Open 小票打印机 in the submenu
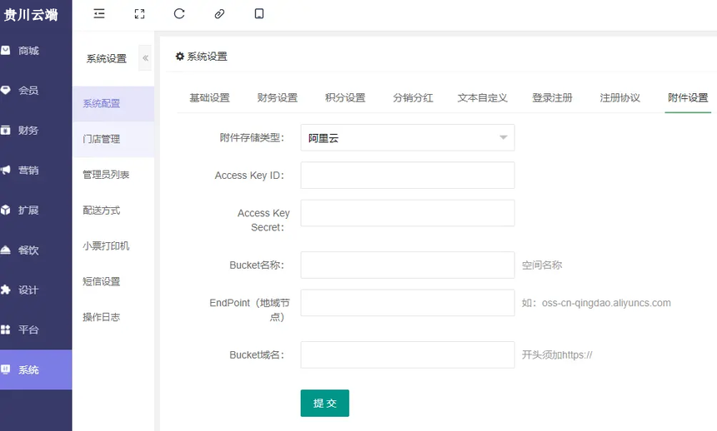Screen dimensions: 717x431 (x=113, y=246)
